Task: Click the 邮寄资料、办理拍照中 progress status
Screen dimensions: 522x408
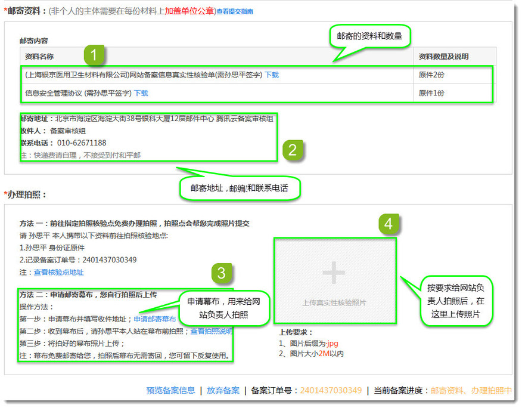Action: click(471, 391)
